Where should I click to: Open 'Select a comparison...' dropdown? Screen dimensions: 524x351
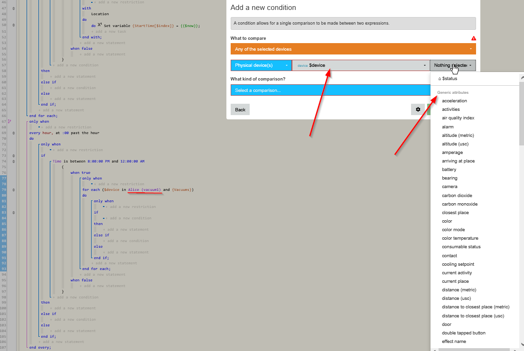tap(330, 90)
